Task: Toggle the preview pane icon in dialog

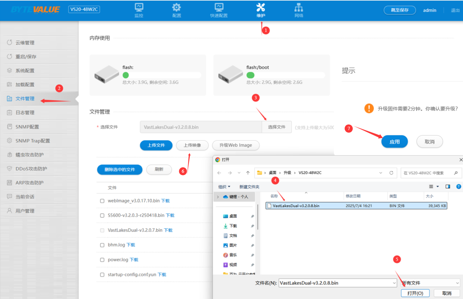Action: [448, 186]
